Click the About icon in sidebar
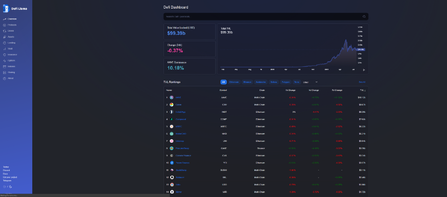The width and height of the screenshot is (447, 197). [x=4, y=78]
